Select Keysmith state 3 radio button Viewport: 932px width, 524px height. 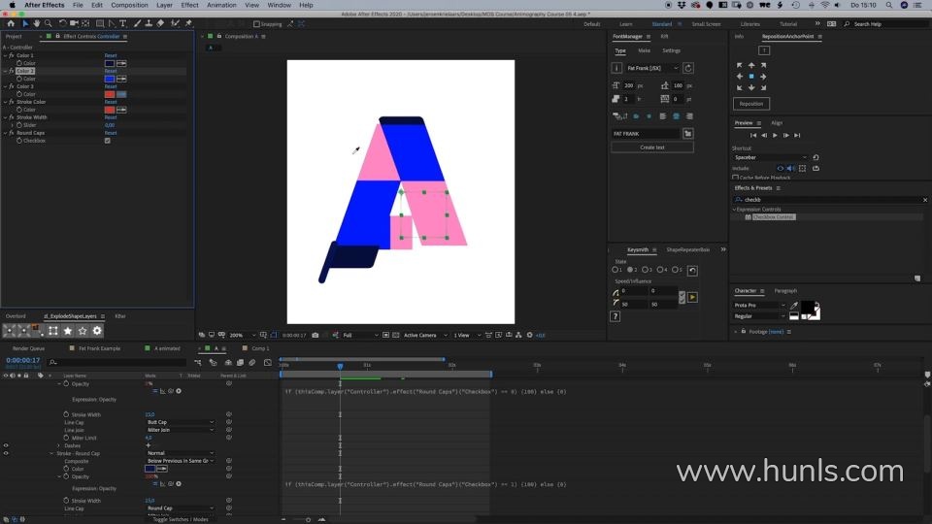pyautogui.click(x=646, y=270)
